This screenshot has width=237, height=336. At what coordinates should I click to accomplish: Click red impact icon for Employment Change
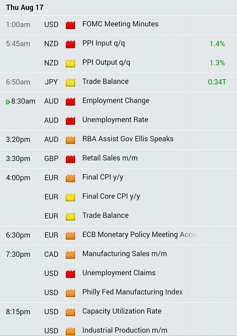(70, 102)
